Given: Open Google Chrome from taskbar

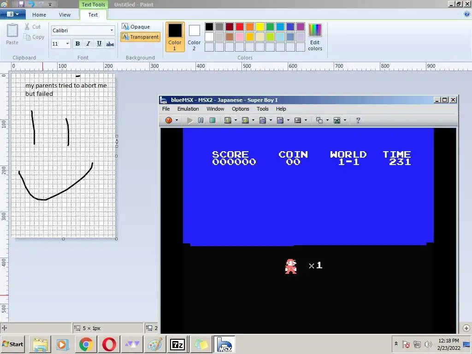Looking at the screenshot, I should (x=86, y=344).
